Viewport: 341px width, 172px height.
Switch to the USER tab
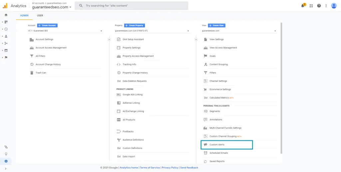click(40, 16)
